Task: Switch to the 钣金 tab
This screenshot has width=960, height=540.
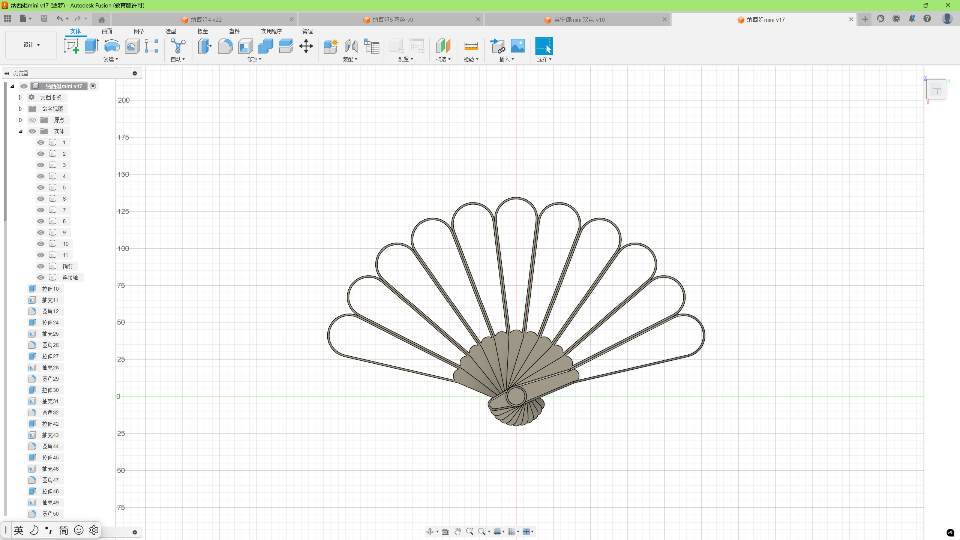Action: coord(202,31)
